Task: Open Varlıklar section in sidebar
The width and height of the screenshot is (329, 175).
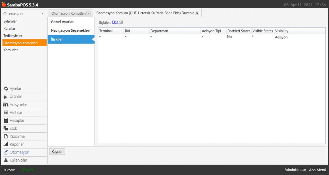Action: [x=16, y=113]
